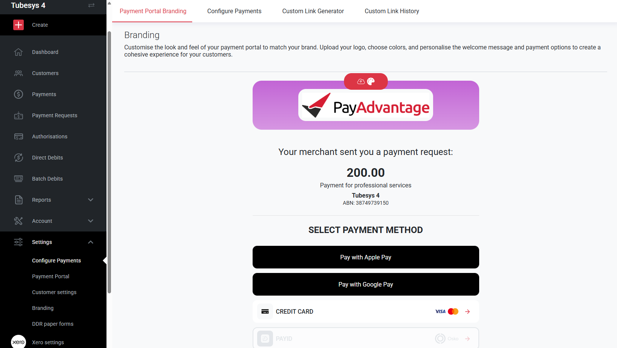Click the sidebar vertical scrollbar
This screenshot has width=617, height=348.
109,162
